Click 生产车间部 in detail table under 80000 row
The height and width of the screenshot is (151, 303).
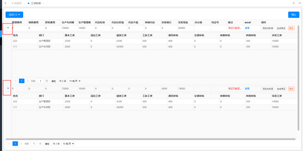click(45, 47)
